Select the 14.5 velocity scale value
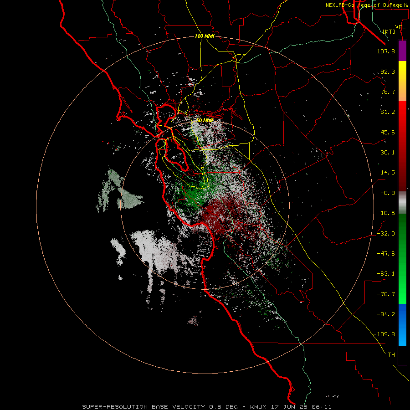 pos(388,173)
